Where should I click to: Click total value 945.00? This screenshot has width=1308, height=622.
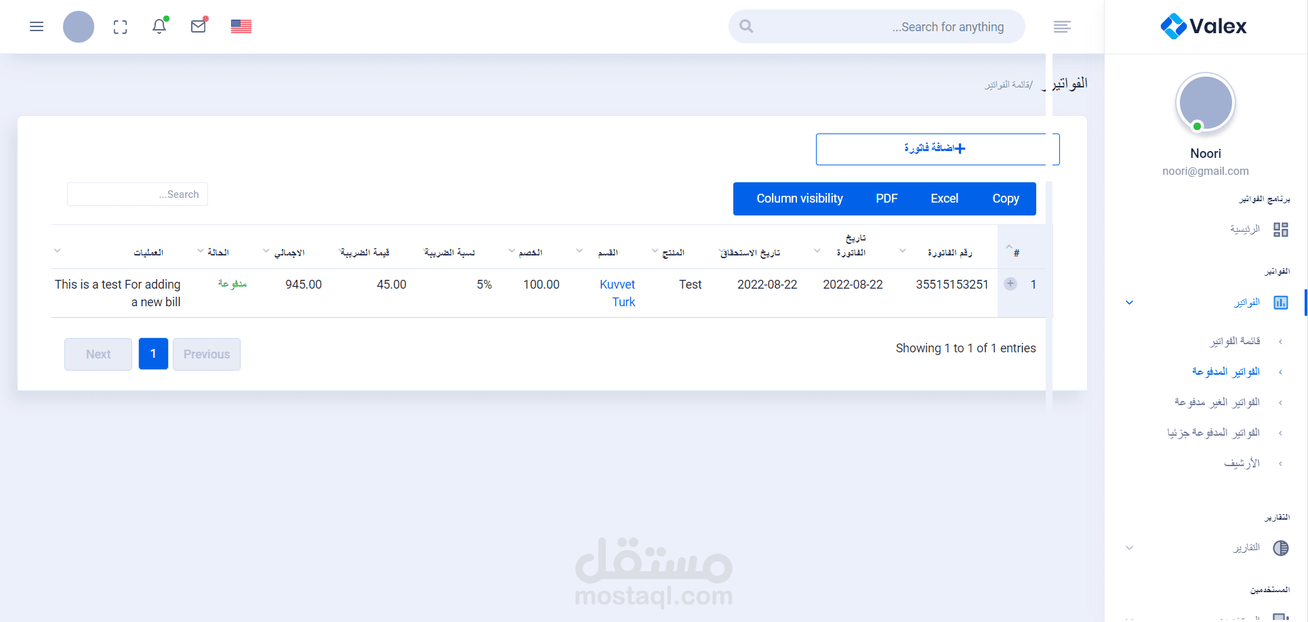[304, 285]
